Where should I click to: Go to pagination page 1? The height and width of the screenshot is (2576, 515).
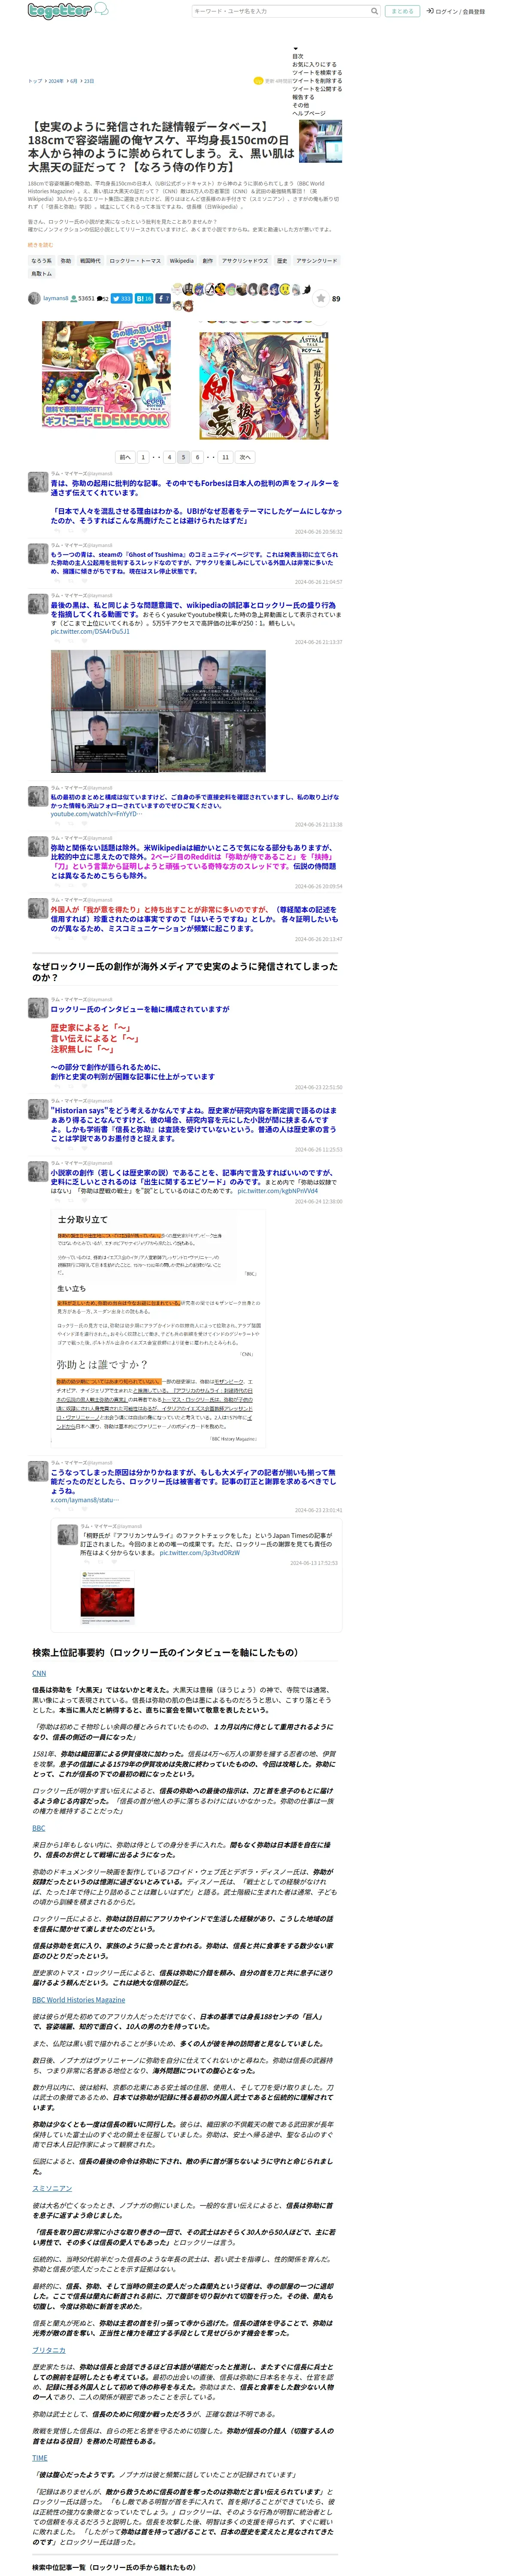click(x=143, y=457)
